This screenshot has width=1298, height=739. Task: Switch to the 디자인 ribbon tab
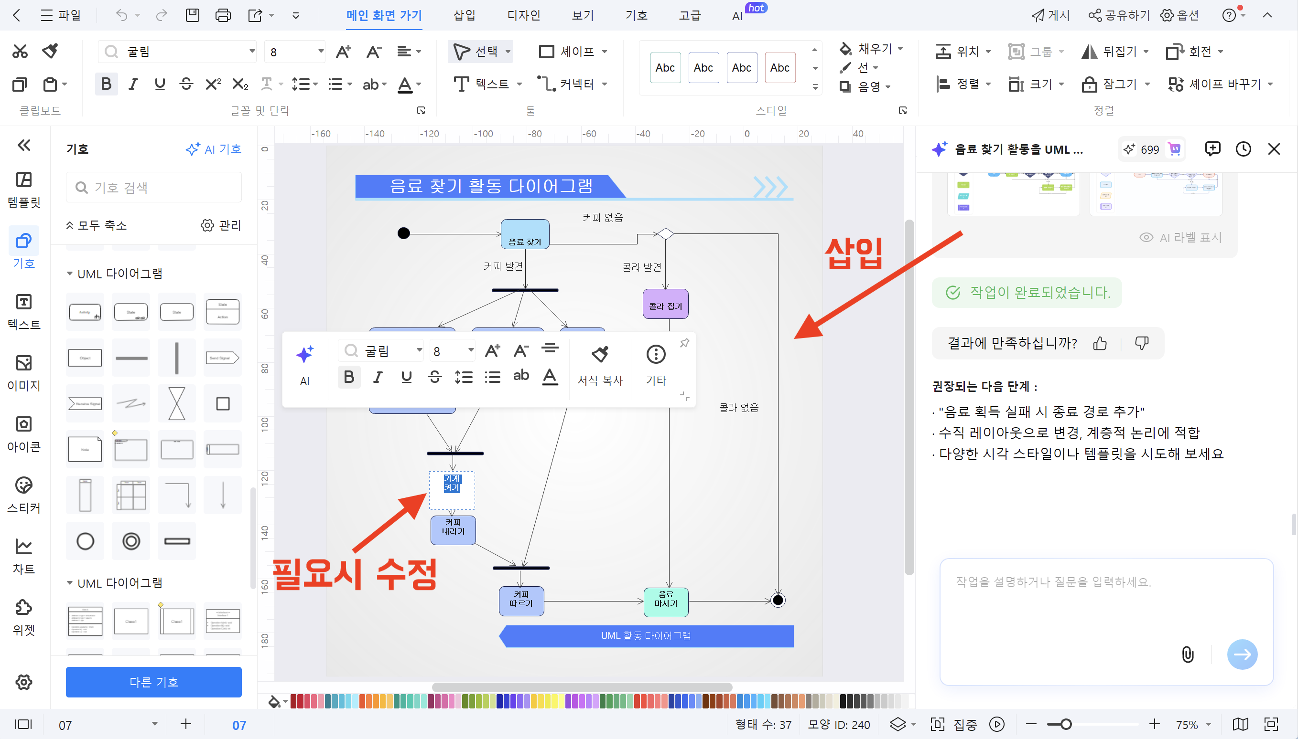pos(524,15)
